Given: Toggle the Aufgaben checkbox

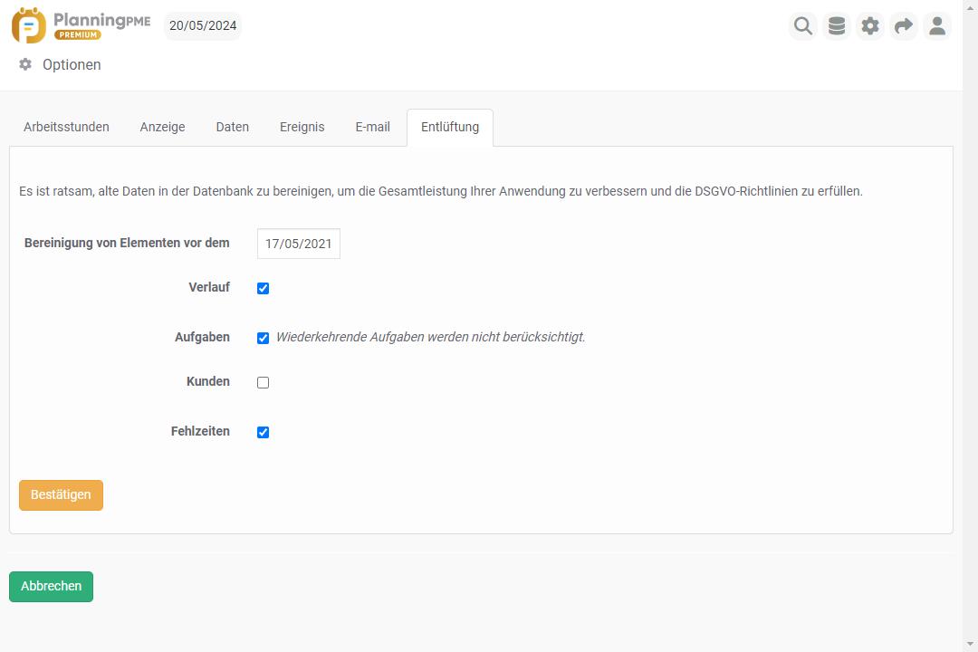Looking at the screenshot, I should 264,338.
